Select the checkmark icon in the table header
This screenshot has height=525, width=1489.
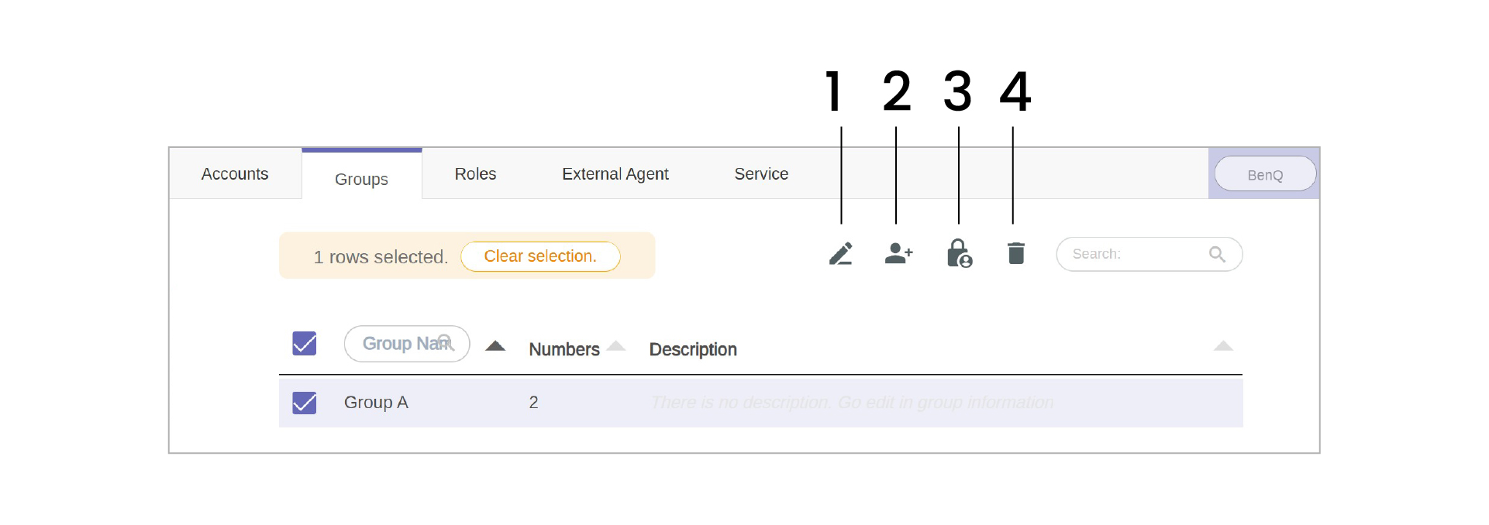(x=304, y=343)
